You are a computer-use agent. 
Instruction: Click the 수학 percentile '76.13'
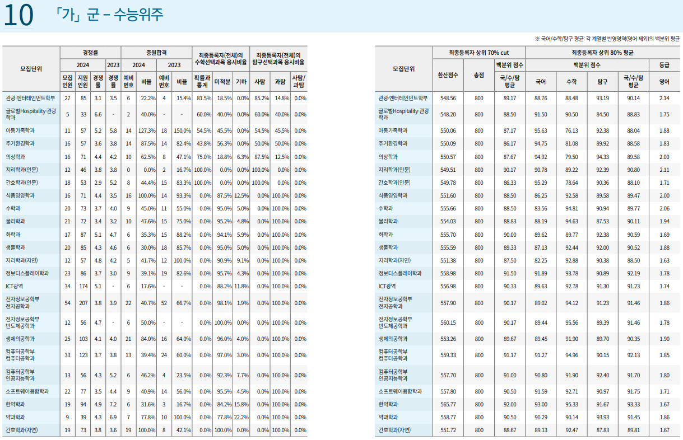(x=572, y=130)
